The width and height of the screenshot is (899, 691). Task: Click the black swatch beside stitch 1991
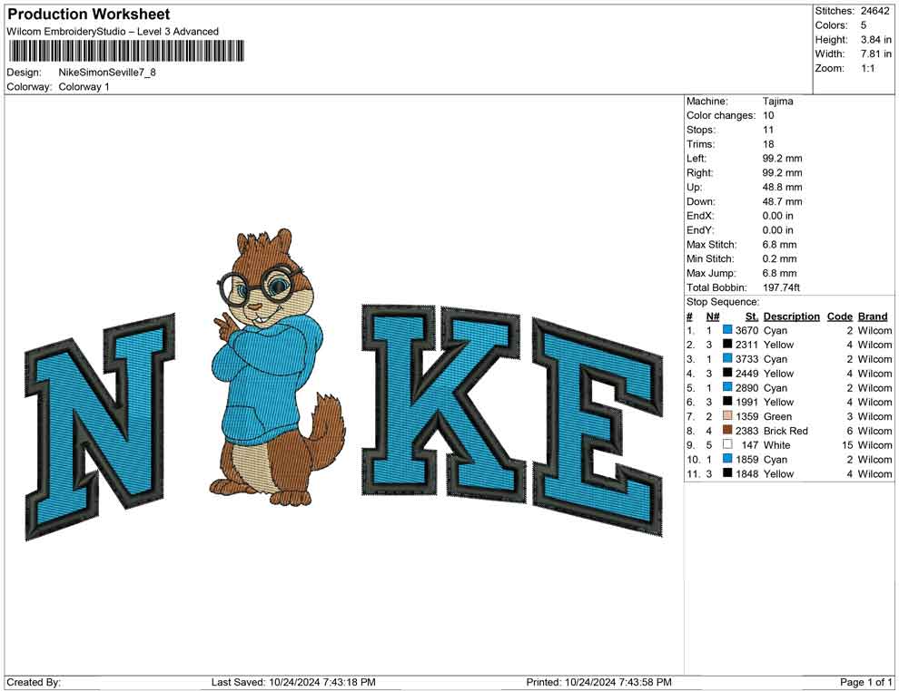[x=727, y=402]
